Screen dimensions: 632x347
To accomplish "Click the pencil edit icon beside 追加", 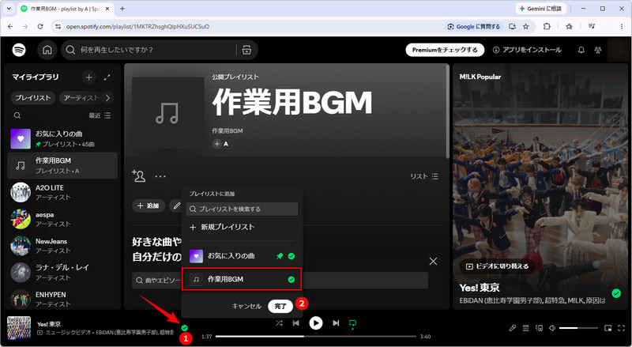I will (176, 206).
